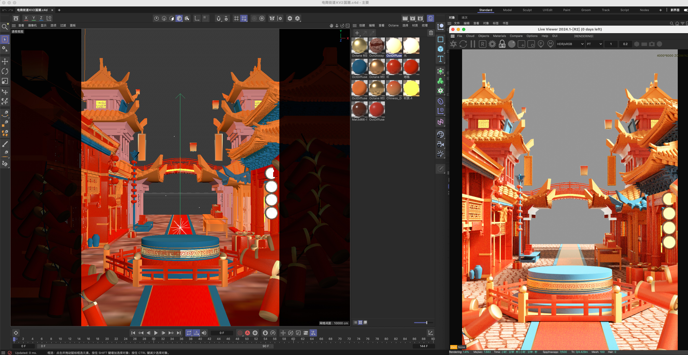Image resolution: width=688 pixels, height=355 pixels.
Task: Adjust the material thumbnail size slider
Action: click(x=426, y=323)
